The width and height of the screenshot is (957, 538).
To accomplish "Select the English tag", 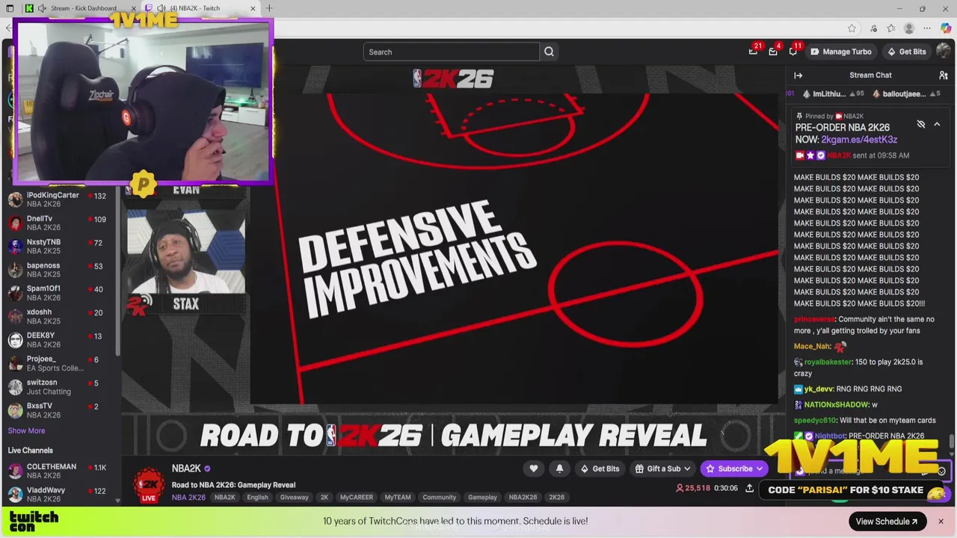I will 257,497.
